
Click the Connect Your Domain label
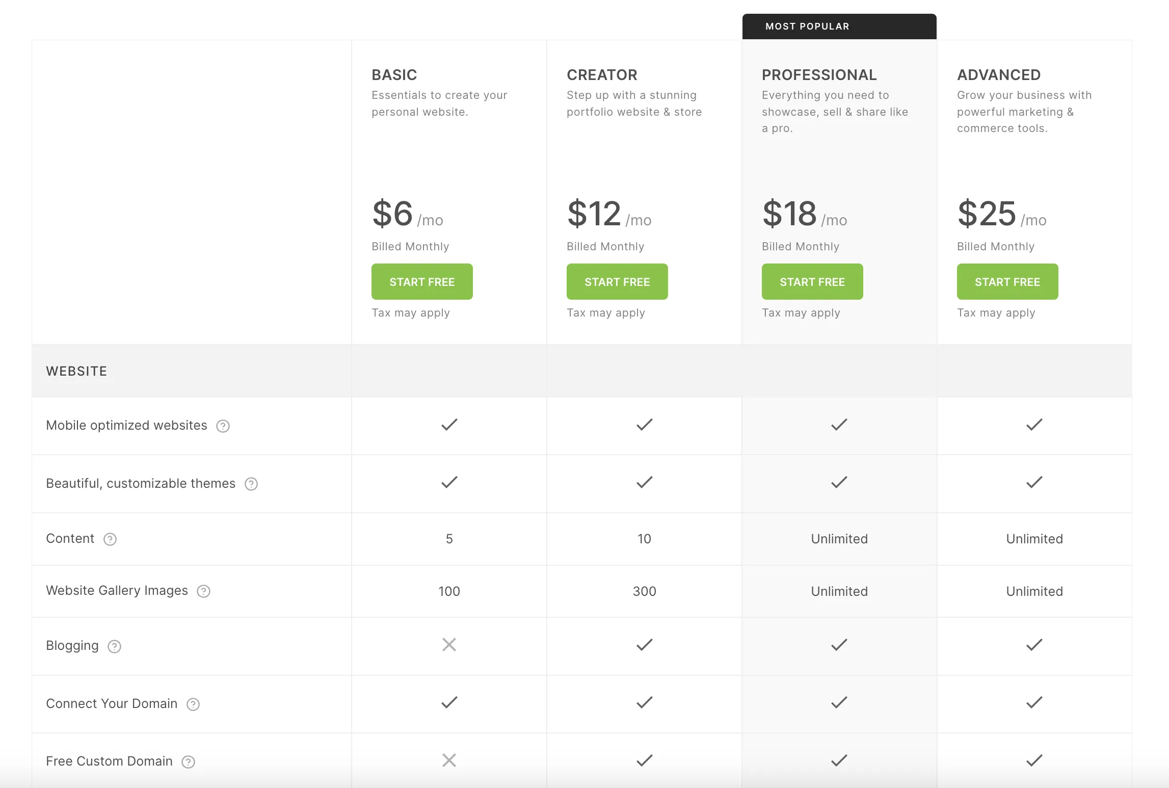[112, 703]
